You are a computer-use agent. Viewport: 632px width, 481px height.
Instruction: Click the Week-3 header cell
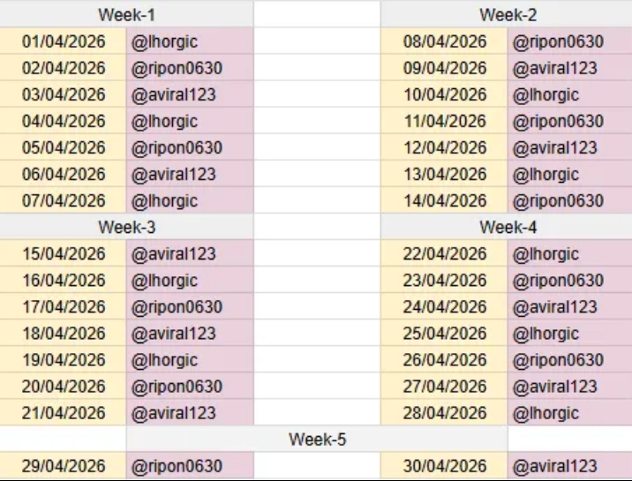click(x=126, y=227)
